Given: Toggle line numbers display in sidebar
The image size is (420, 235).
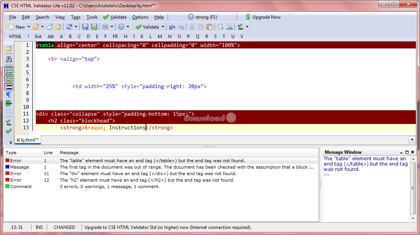Looking at the screenshot, I should pos(9,70).
